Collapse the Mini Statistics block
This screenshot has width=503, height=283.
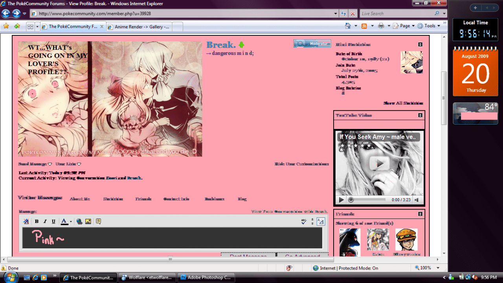pyautogui.click(x=420, y=44)
